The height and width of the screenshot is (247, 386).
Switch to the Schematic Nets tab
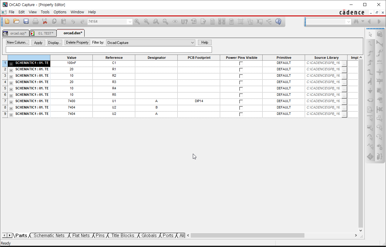49,235
